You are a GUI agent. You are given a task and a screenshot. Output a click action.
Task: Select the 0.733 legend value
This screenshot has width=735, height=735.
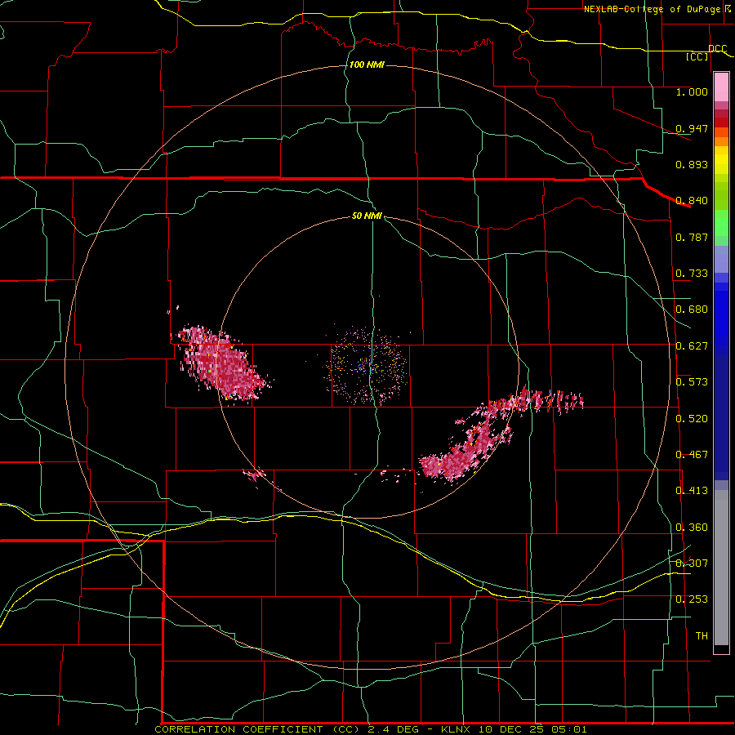(692, 274)
